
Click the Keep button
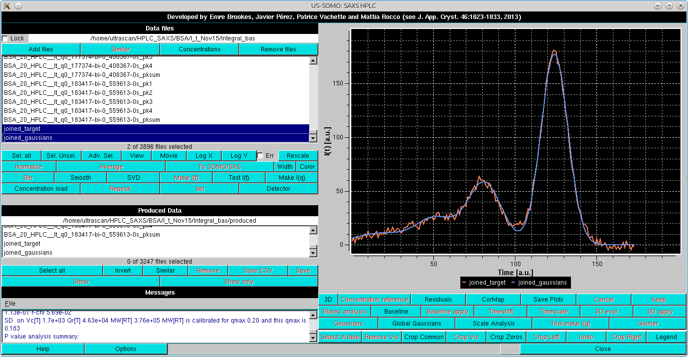[659, 300]
